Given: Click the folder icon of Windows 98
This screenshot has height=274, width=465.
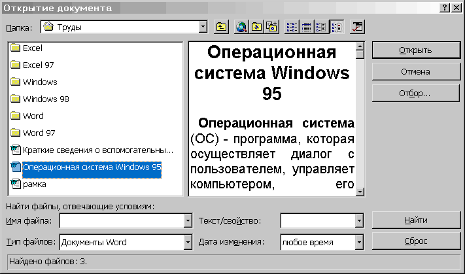Looking at the screenshot, I should pyautogui.click(x=15, y=99).
